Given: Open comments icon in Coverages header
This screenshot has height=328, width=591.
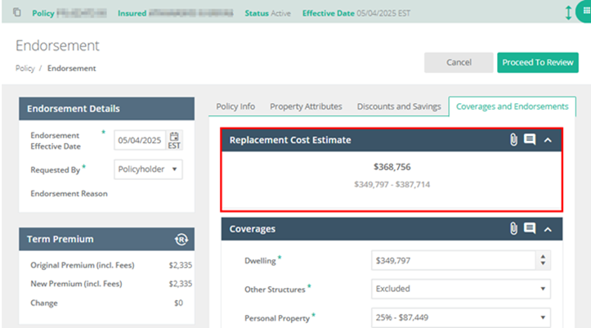Looking at the screenshot, I should coord(530,229).
